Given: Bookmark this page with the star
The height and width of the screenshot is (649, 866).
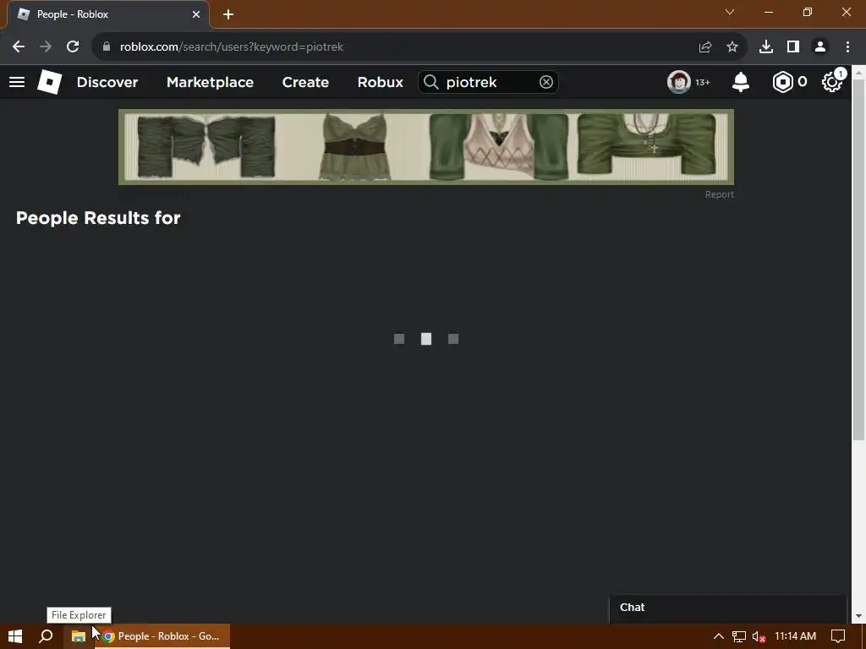Looking at the screenshot, I should coord(732,47).
